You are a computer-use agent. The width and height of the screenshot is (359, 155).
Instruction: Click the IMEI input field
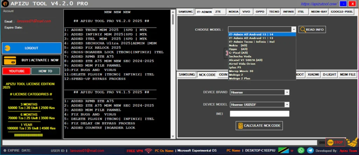click(x=259, y=114)
